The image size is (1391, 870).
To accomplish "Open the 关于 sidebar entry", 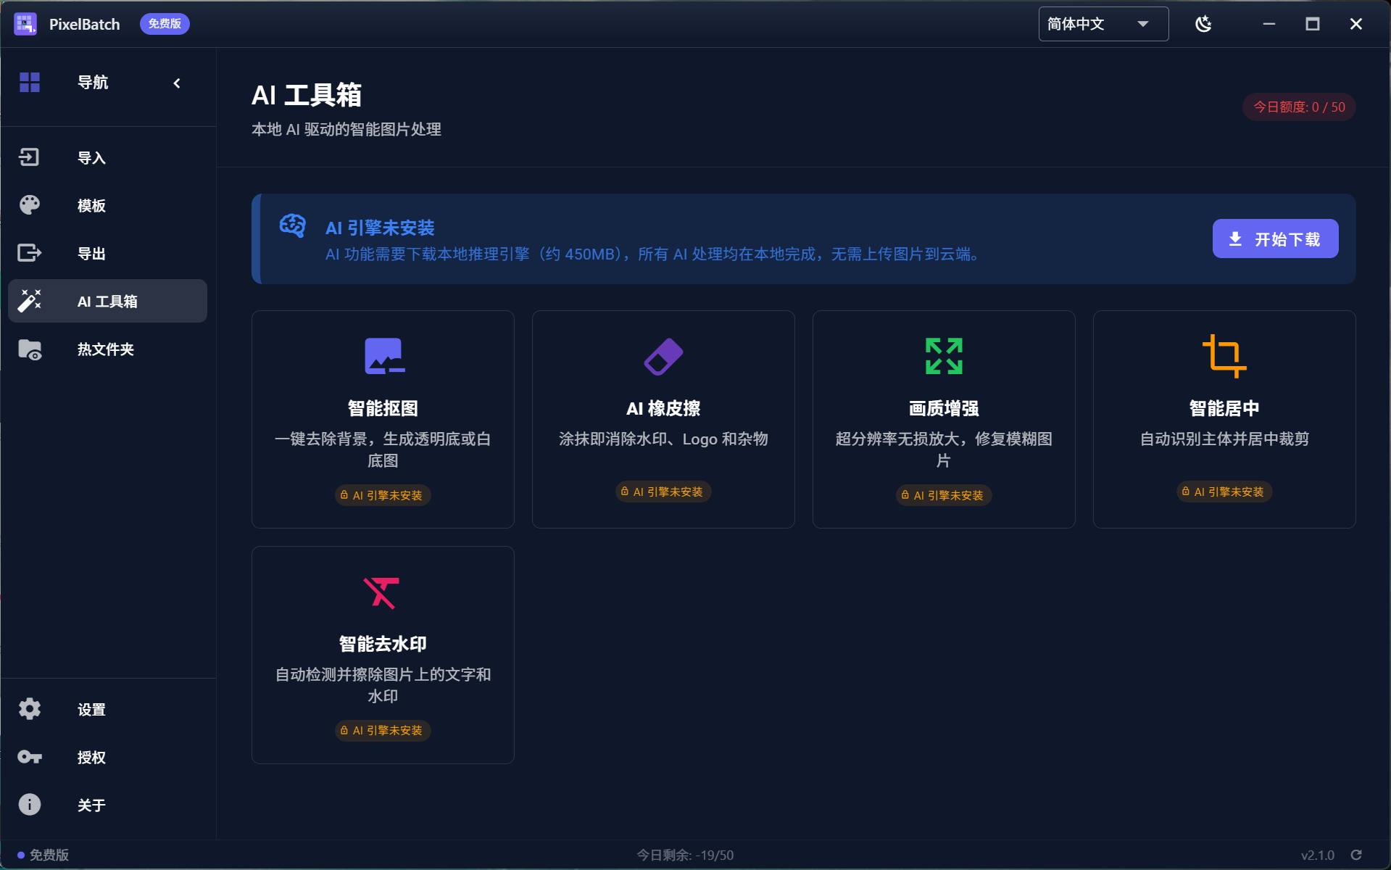I will point(107,805).
